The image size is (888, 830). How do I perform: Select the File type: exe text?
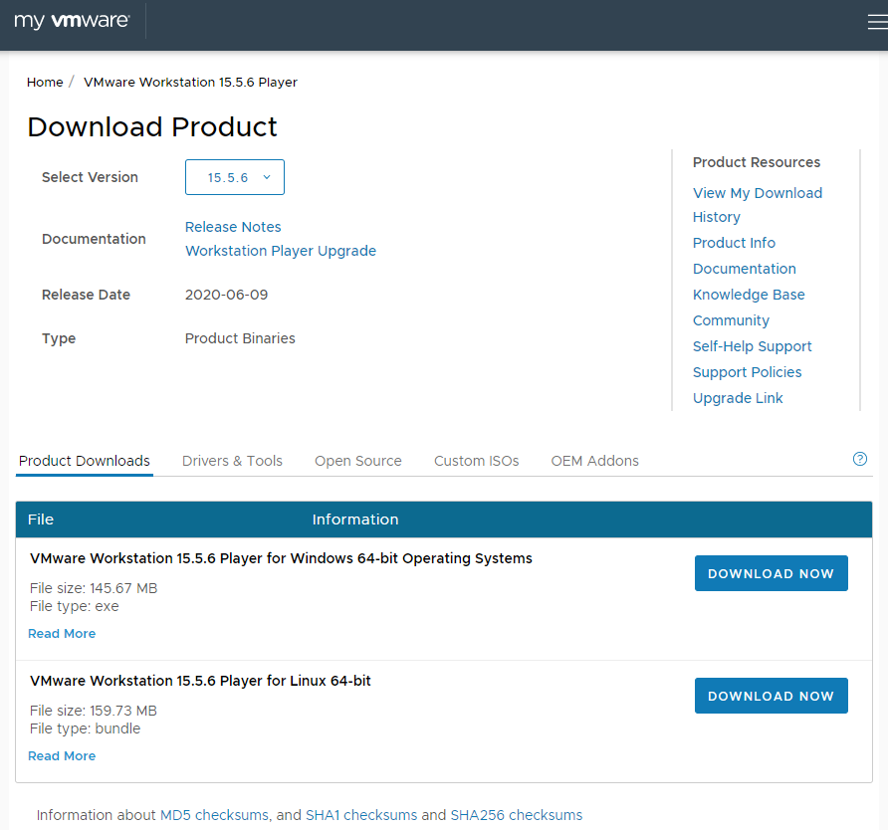pos(75,606)
